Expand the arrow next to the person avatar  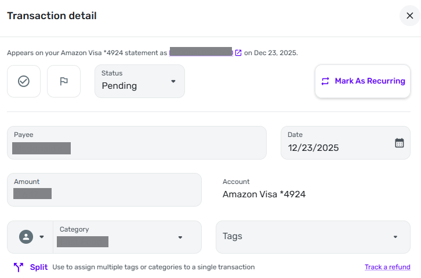pyautogui.click(x=42, y=237)
